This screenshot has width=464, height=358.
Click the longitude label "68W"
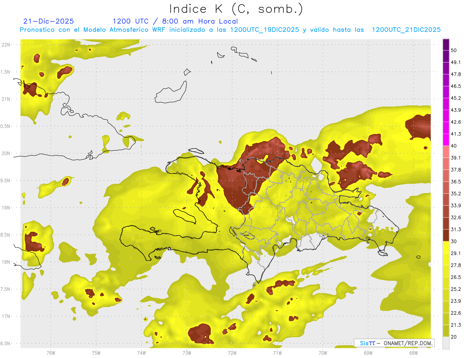point(413,353)
